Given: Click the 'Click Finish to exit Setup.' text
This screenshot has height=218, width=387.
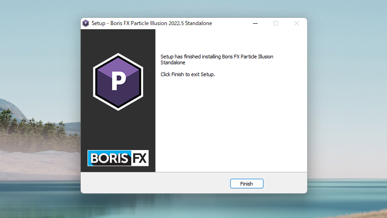Looking at the screenshot, I should point(188,74).
